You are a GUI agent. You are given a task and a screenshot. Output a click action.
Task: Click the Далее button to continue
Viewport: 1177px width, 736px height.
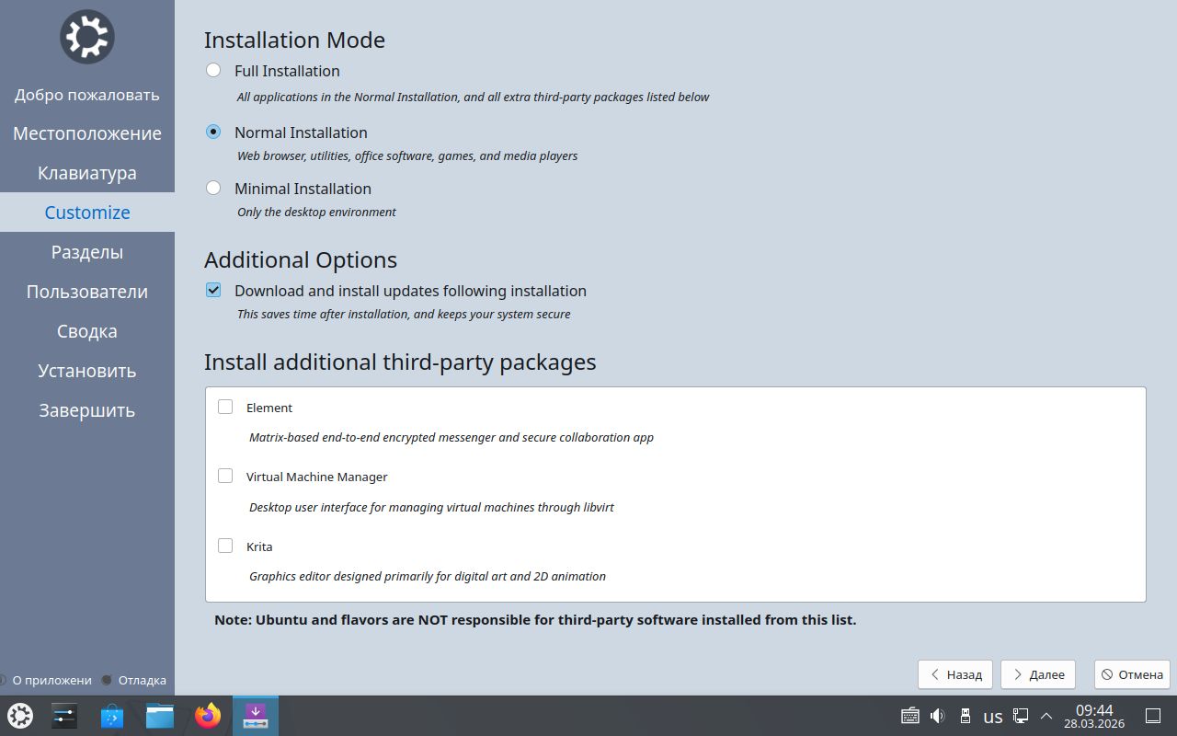tap(1038, 674)
